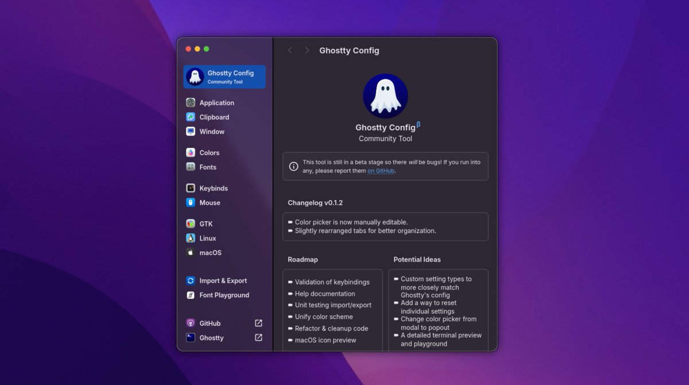Open the Import & Export page
Screen dimensions: 689x385
click(223, 281)
